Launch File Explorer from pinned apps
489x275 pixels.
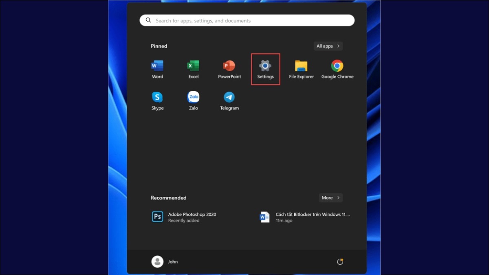pyautogui.click(x=301, y=70)
